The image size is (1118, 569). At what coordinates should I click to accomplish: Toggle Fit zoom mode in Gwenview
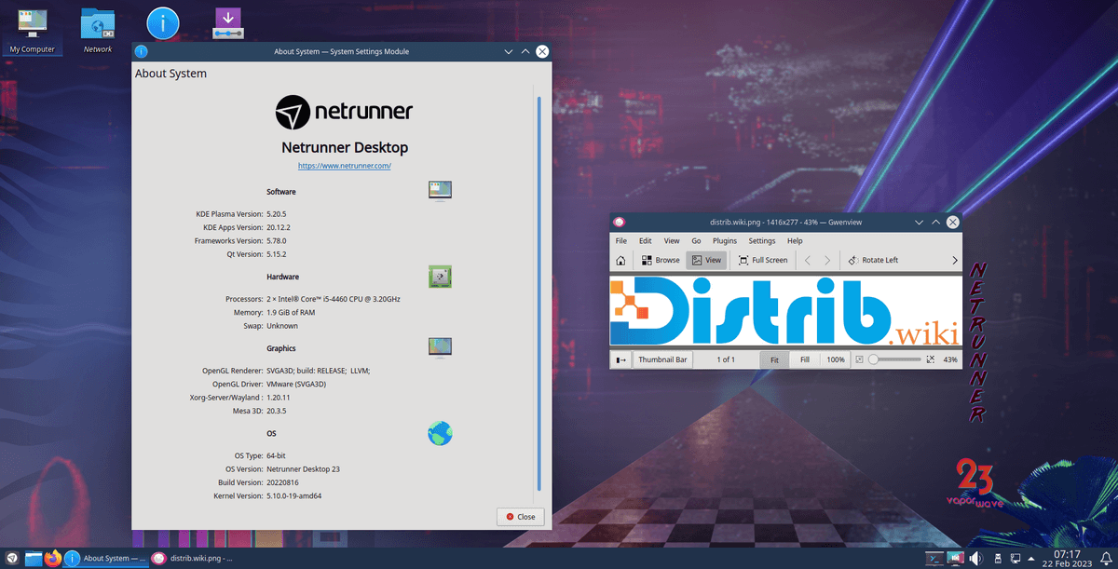pyautogui.click(x=773, y=359)
